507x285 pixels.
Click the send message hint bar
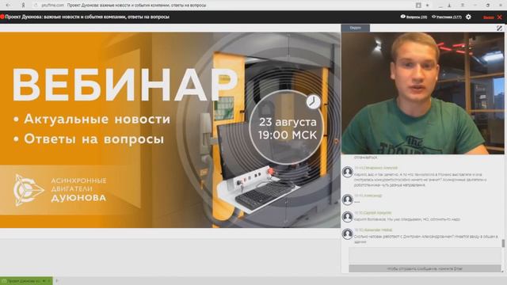pyautogui.click(x=425, y=268)
